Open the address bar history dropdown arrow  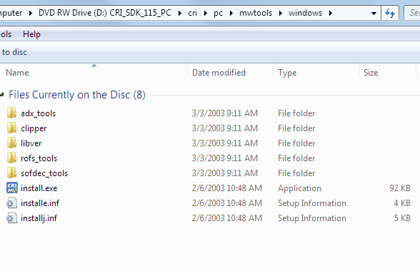(374, 13)
